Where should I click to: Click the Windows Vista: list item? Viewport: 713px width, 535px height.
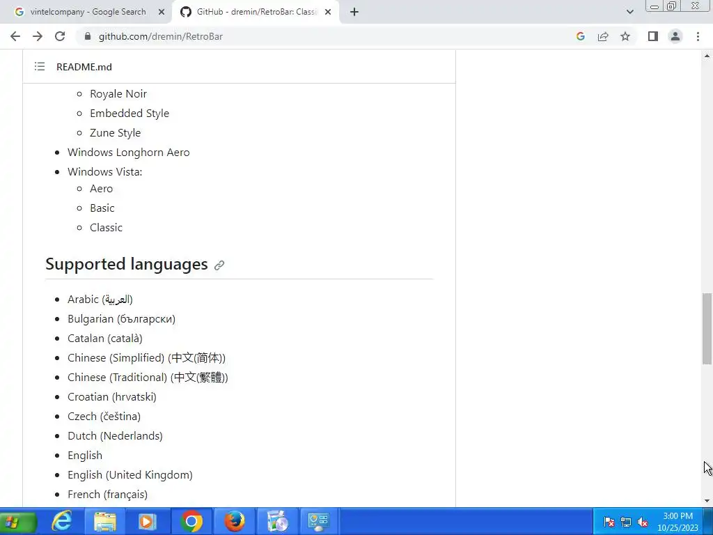click(x=105, y=172)
